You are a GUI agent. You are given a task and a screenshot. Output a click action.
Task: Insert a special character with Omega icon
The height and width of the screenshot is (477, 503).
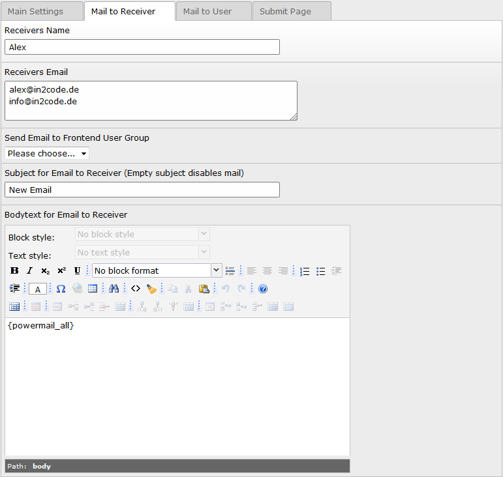(61, 289)
